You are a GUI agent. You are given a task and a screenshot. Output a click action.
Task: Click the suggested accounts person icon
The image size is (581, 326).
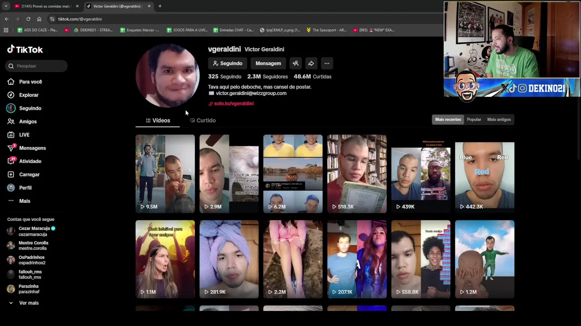click(x=295, y=63)
